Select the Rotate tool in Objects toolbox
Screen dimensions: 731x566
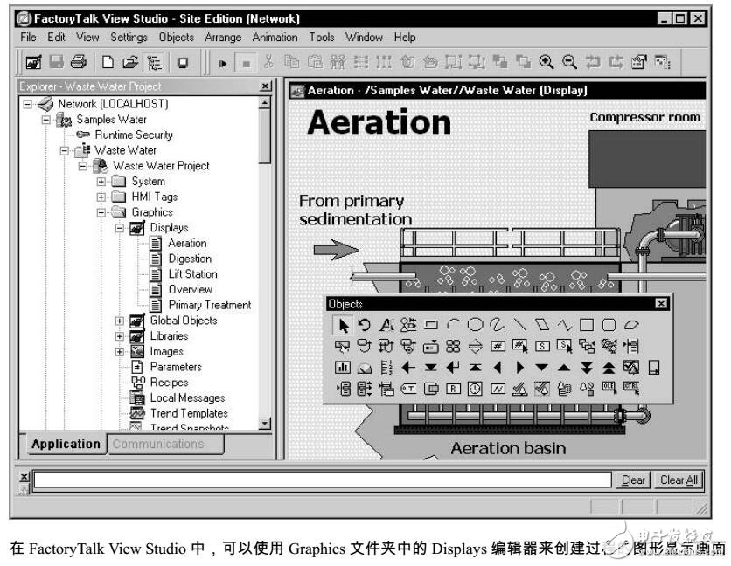365,325
